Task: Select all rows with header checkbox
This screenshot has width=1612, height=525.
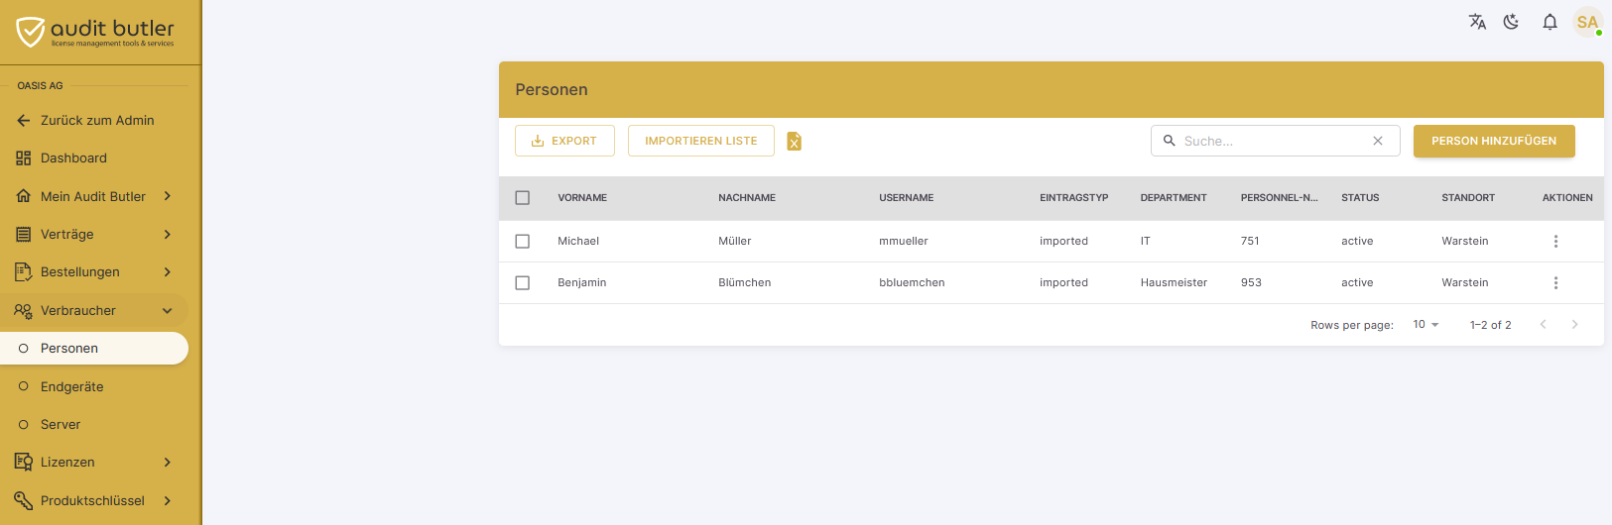Action: pos(523,198)
